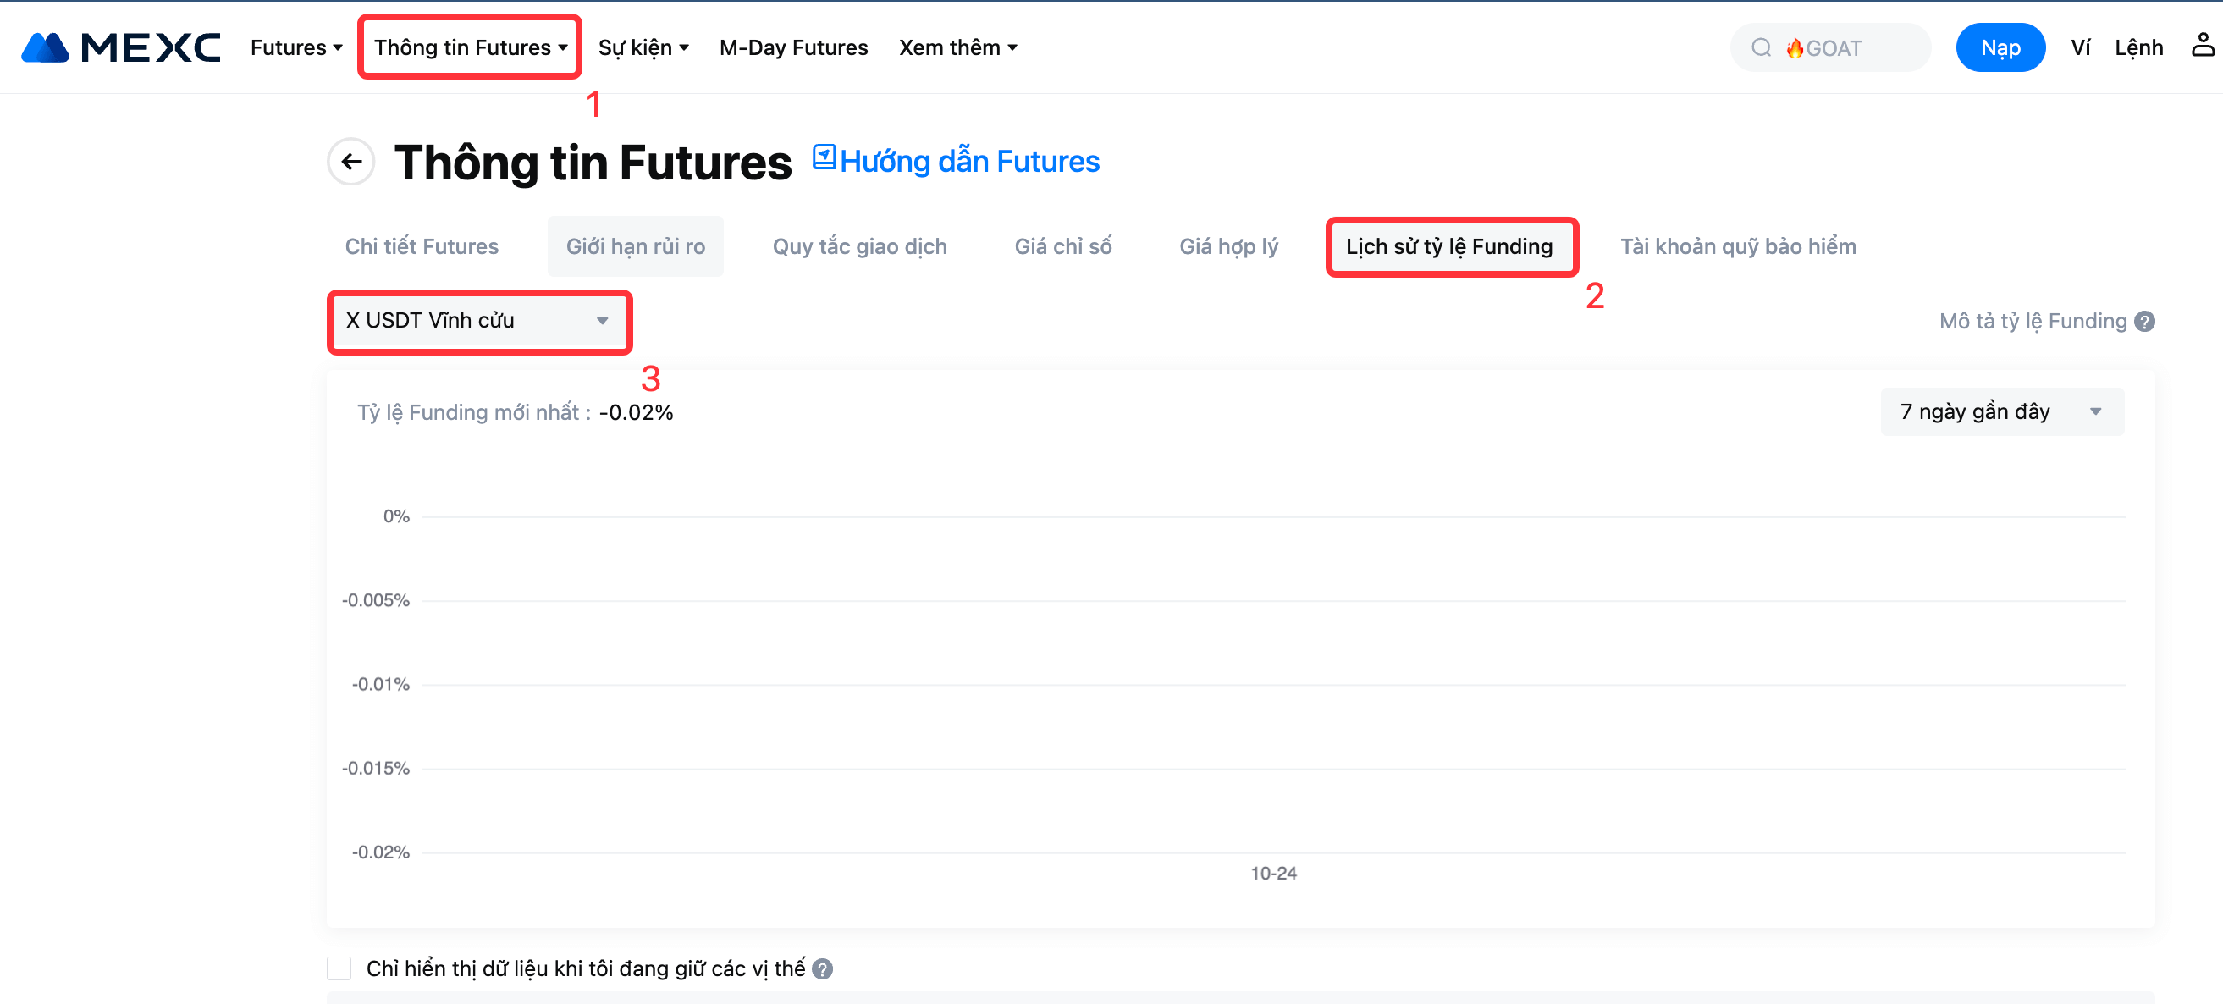Click the help icon beside positions checkbox
This screenshot has height=1004, width=2223.
tap(822, 969)
